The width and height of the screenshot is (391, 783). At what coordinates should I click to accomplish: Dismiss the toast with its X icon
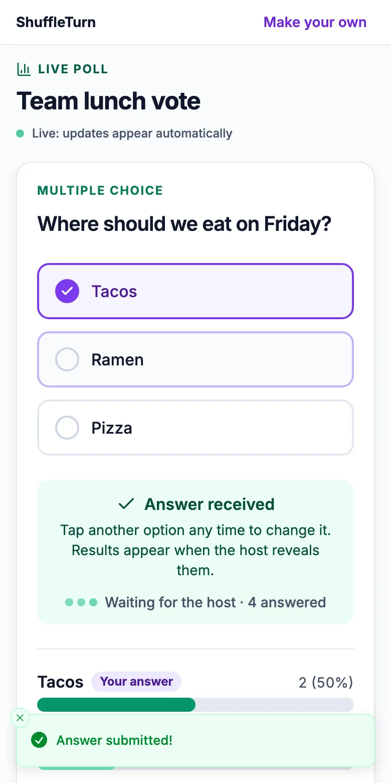point(20,718)
